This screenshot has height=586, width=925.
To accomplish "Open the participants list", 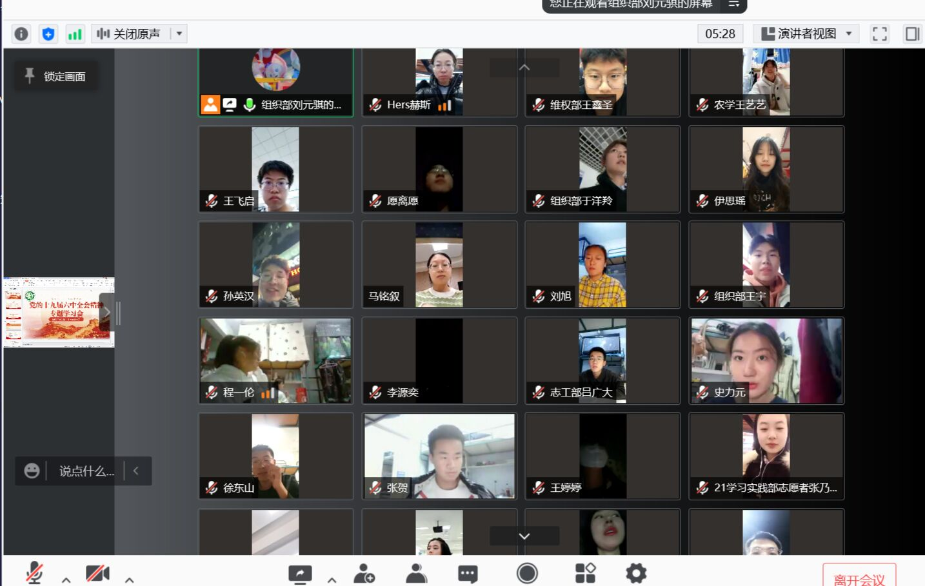I will tap(417, 573).
